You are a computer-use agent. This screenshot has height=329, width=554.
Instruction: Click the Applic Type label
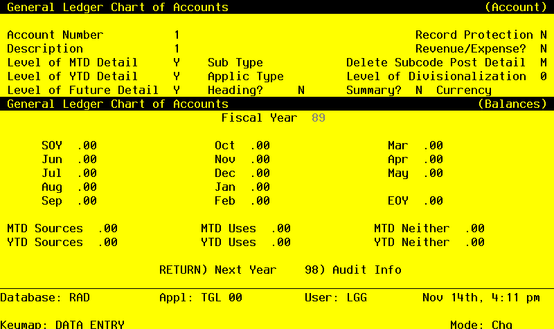pyautogui.click(x=246, y=76)
